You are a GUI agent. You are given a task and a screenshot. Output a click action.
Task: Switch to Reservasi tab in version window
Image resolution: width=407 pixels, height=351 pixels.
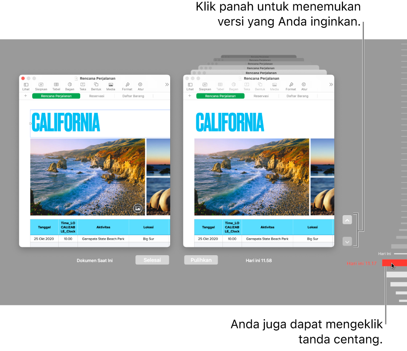(261, 96)
